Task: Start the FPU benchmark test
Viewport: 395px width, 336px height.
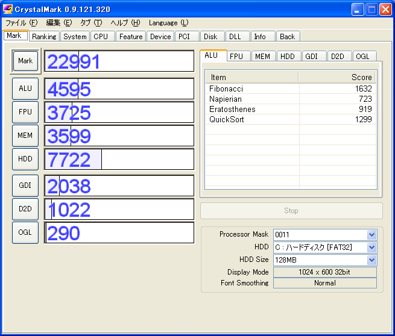Action: coord(25,112)
